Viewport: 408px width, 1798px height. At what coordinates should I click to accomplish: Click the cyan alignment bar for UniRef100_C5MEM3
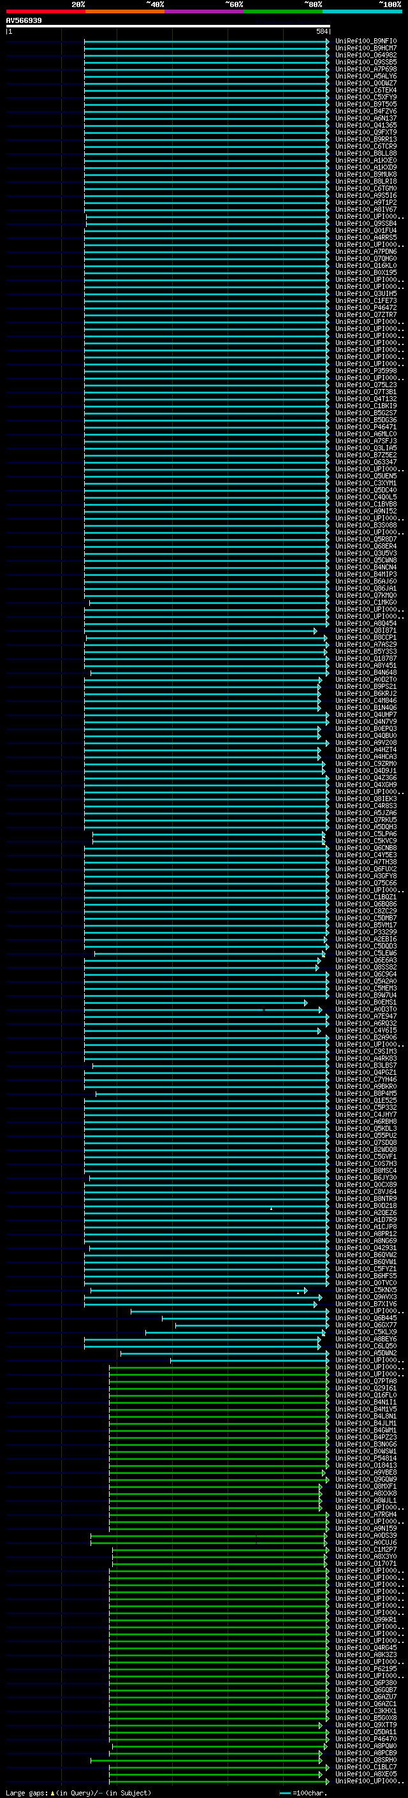tap(207, 989)
